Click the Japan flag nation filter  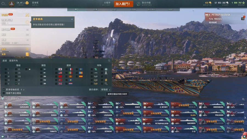click(x=60, y=69)
